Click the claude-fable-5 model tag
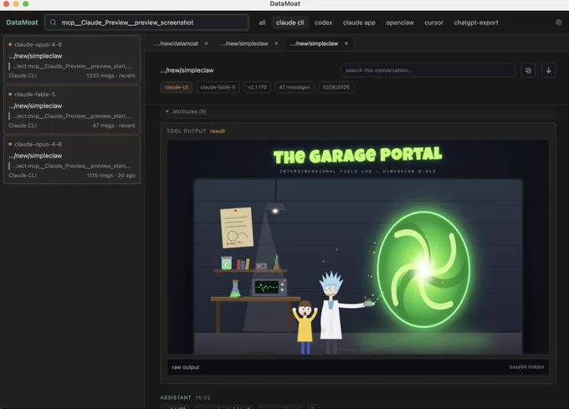 tap(218, 87)
